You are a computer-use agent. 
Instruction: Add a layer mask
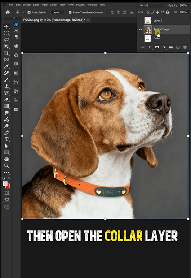(x=157, y=47)
